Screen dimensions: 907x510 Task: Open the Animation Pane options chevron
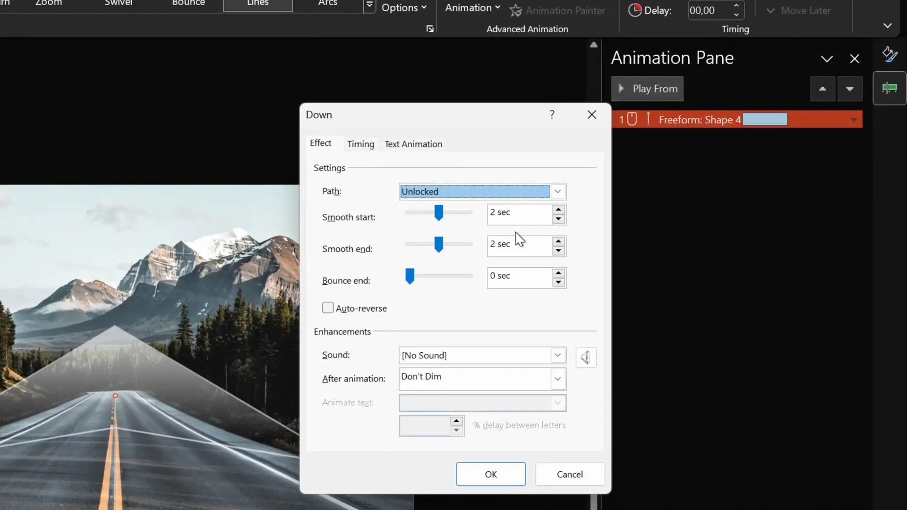click(827, 59)
